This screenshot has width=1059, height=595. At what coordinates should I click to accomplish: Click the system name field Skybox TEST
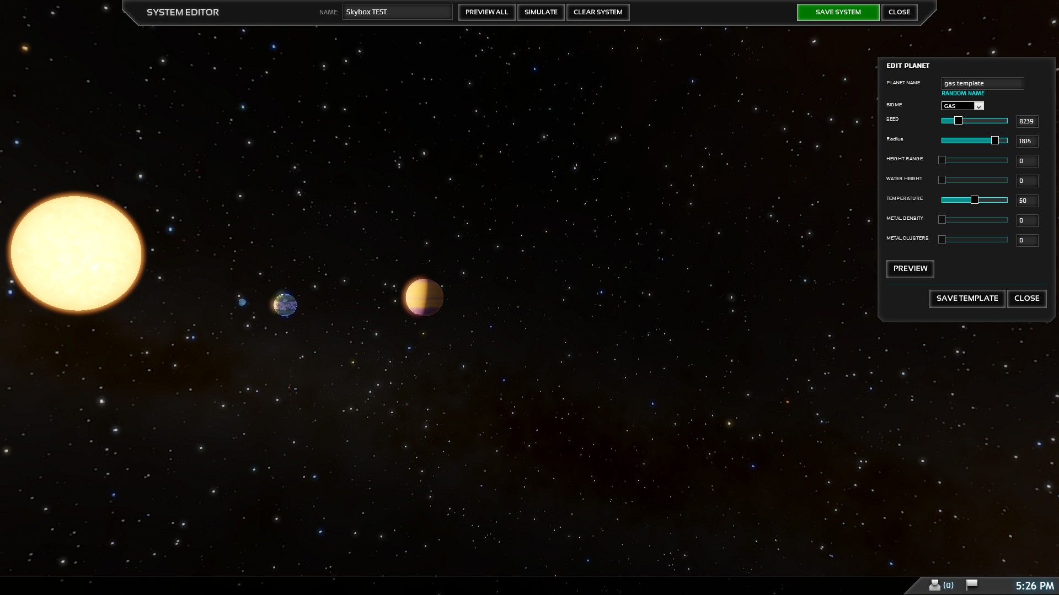[x=397, y=12]
